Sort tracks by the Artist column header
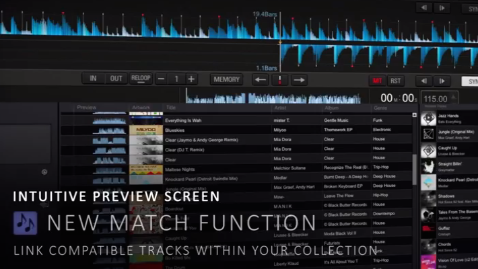 click(x=281, y=108)
